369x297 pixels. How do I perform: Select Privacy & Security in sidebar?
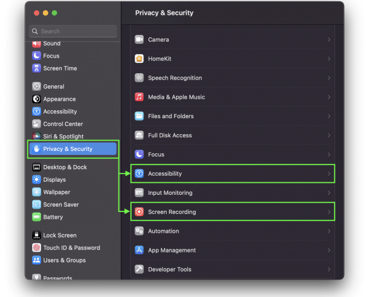[73, 149]
